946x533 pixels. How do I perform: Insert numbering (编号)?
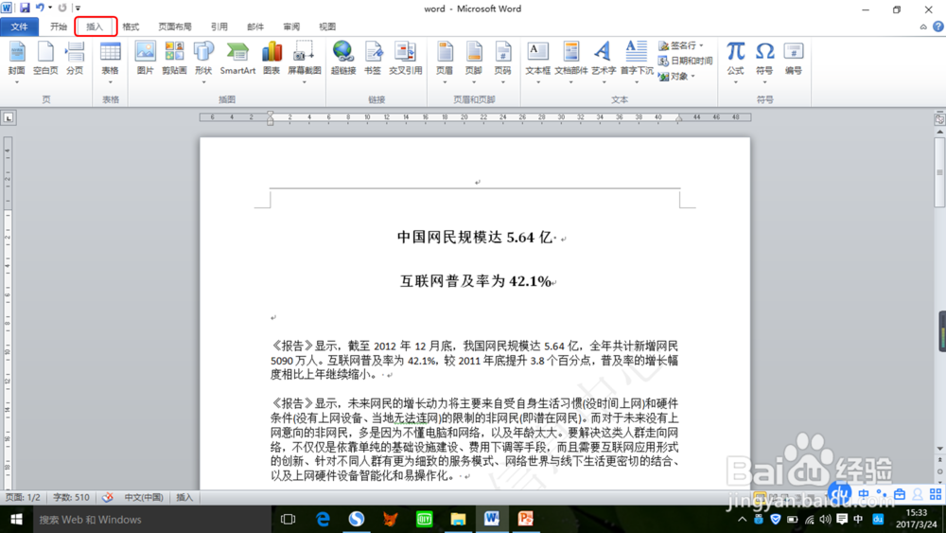click(x=794, y=59)
